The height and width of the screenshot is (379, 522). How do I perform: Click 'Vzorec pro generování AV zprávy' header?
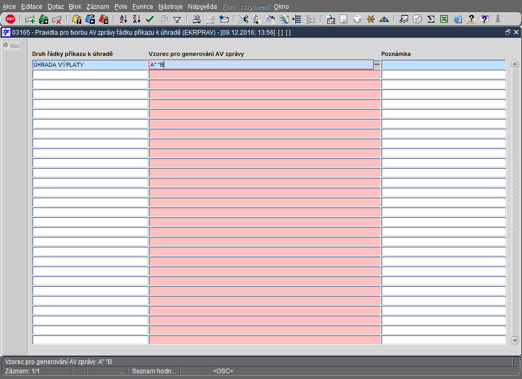(196, 54)
